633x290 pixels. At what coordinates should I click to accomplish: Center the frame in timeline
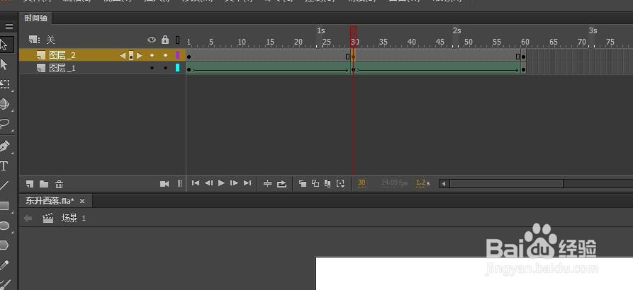click(267, 183)
